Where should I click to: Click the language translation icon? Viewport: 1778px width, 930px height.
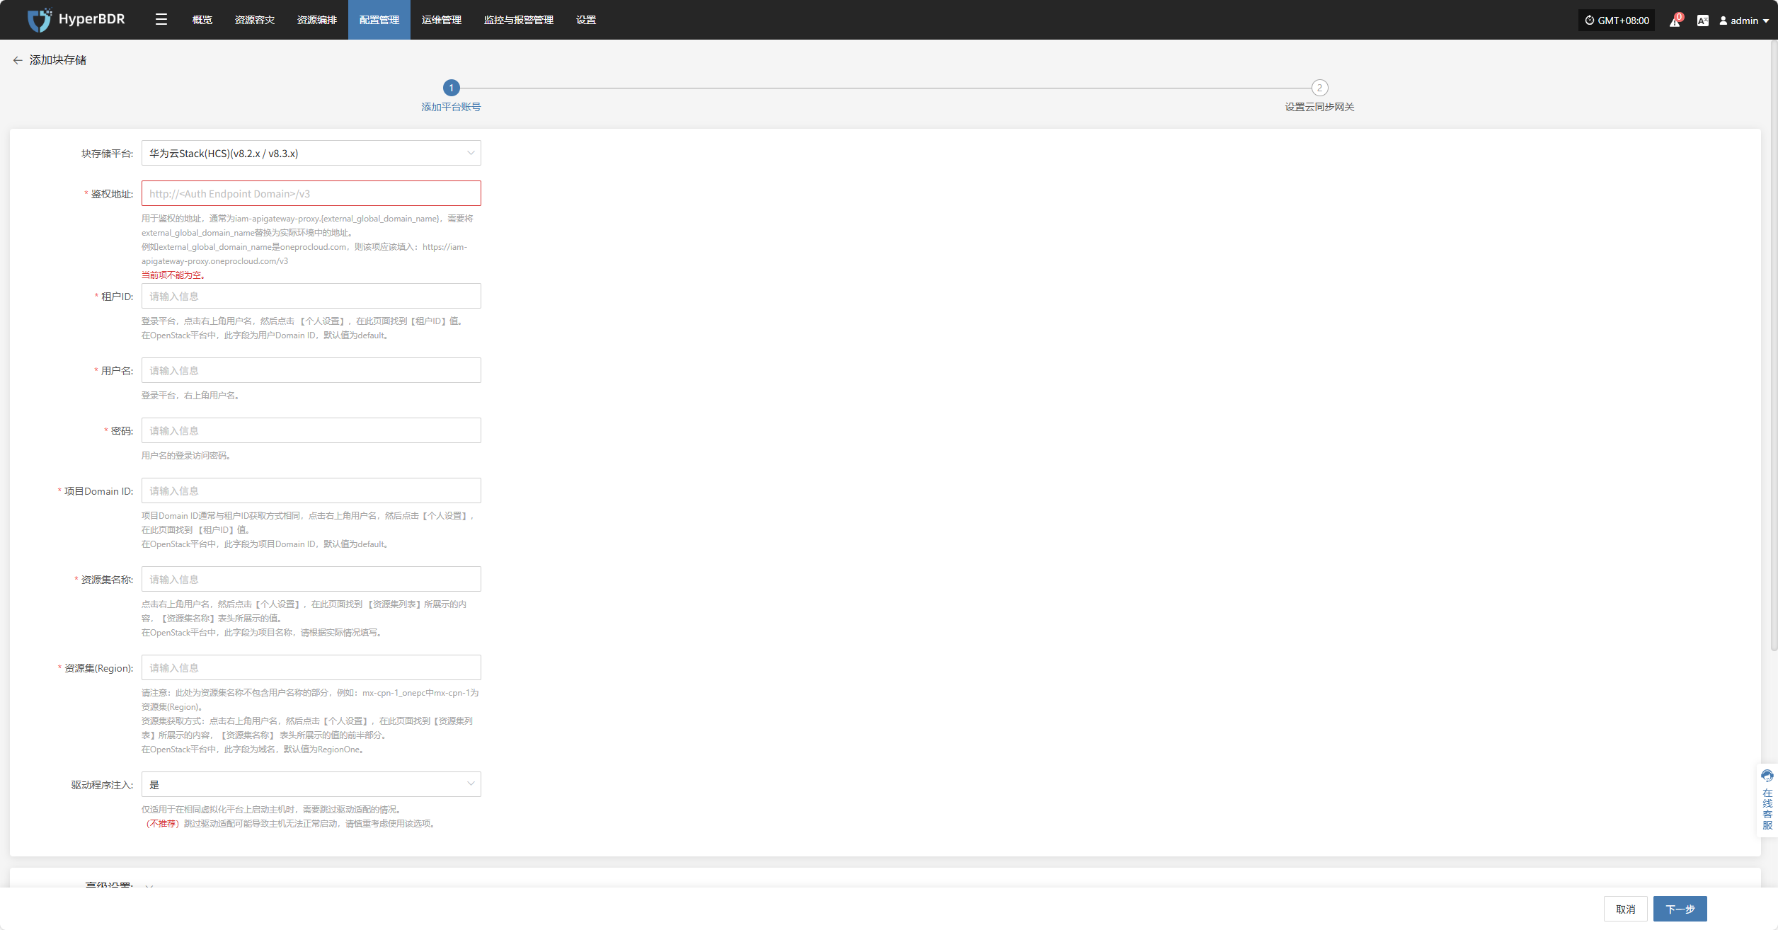[1702, 21]
